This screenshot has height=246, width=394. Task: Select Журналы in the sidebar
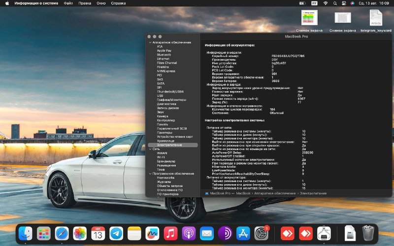164,182
